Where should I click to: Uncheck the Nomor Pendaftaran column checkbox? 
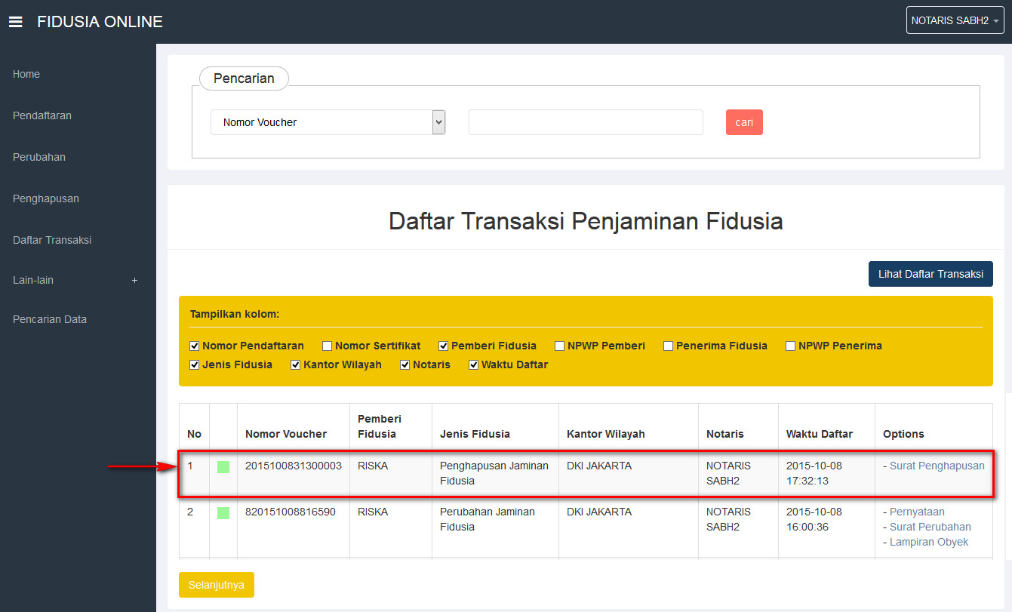(x=195, y=346)
